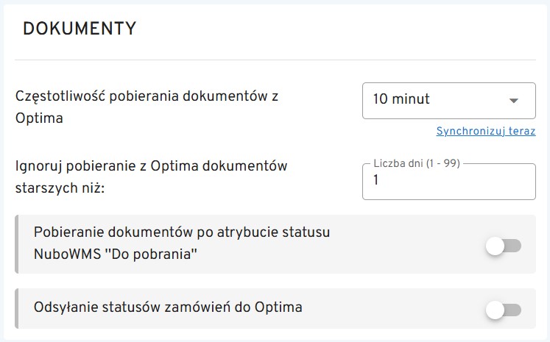
Task: Click the knob of the NuboWMS status switch
Action: pyautogui.click(x=495, y=246)
